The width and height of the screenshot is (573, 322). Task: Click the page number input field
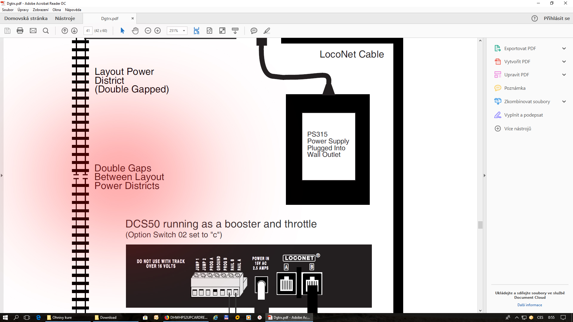click(88, 31)
